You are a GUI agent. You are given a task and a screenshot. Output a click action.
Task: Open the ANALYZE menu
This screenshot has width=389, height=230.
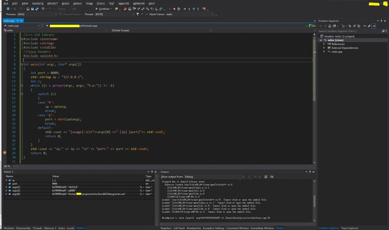click(x=124, y=3)
